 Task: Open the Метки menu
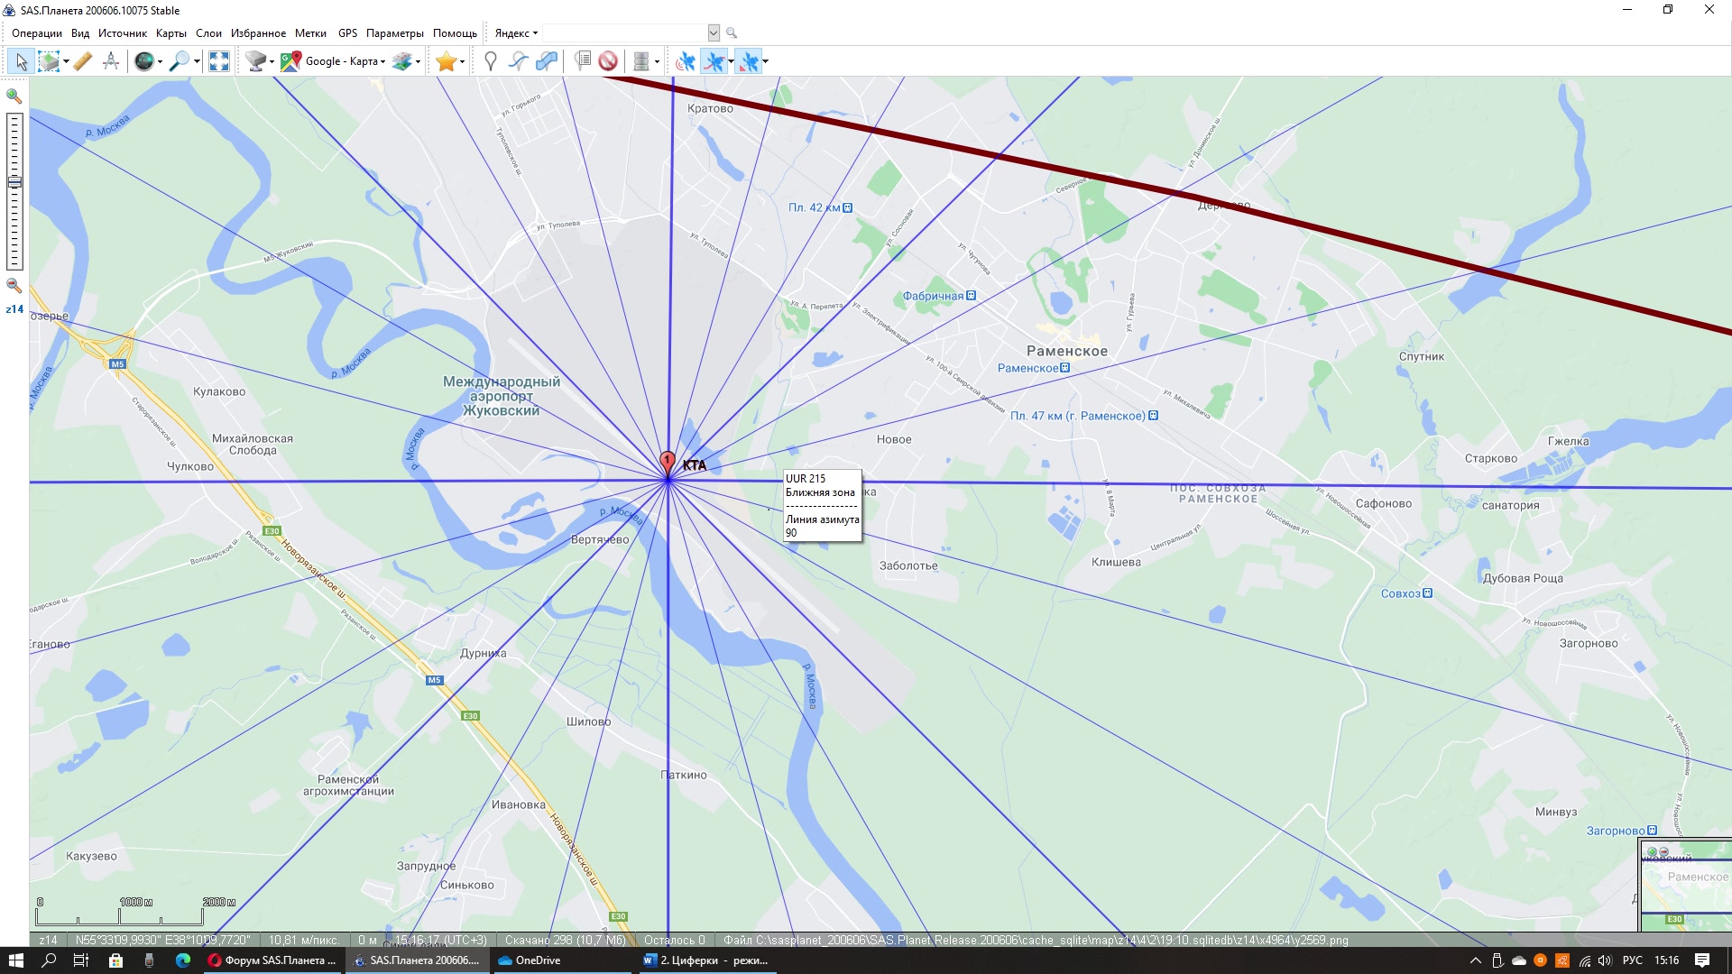point(310,33)
